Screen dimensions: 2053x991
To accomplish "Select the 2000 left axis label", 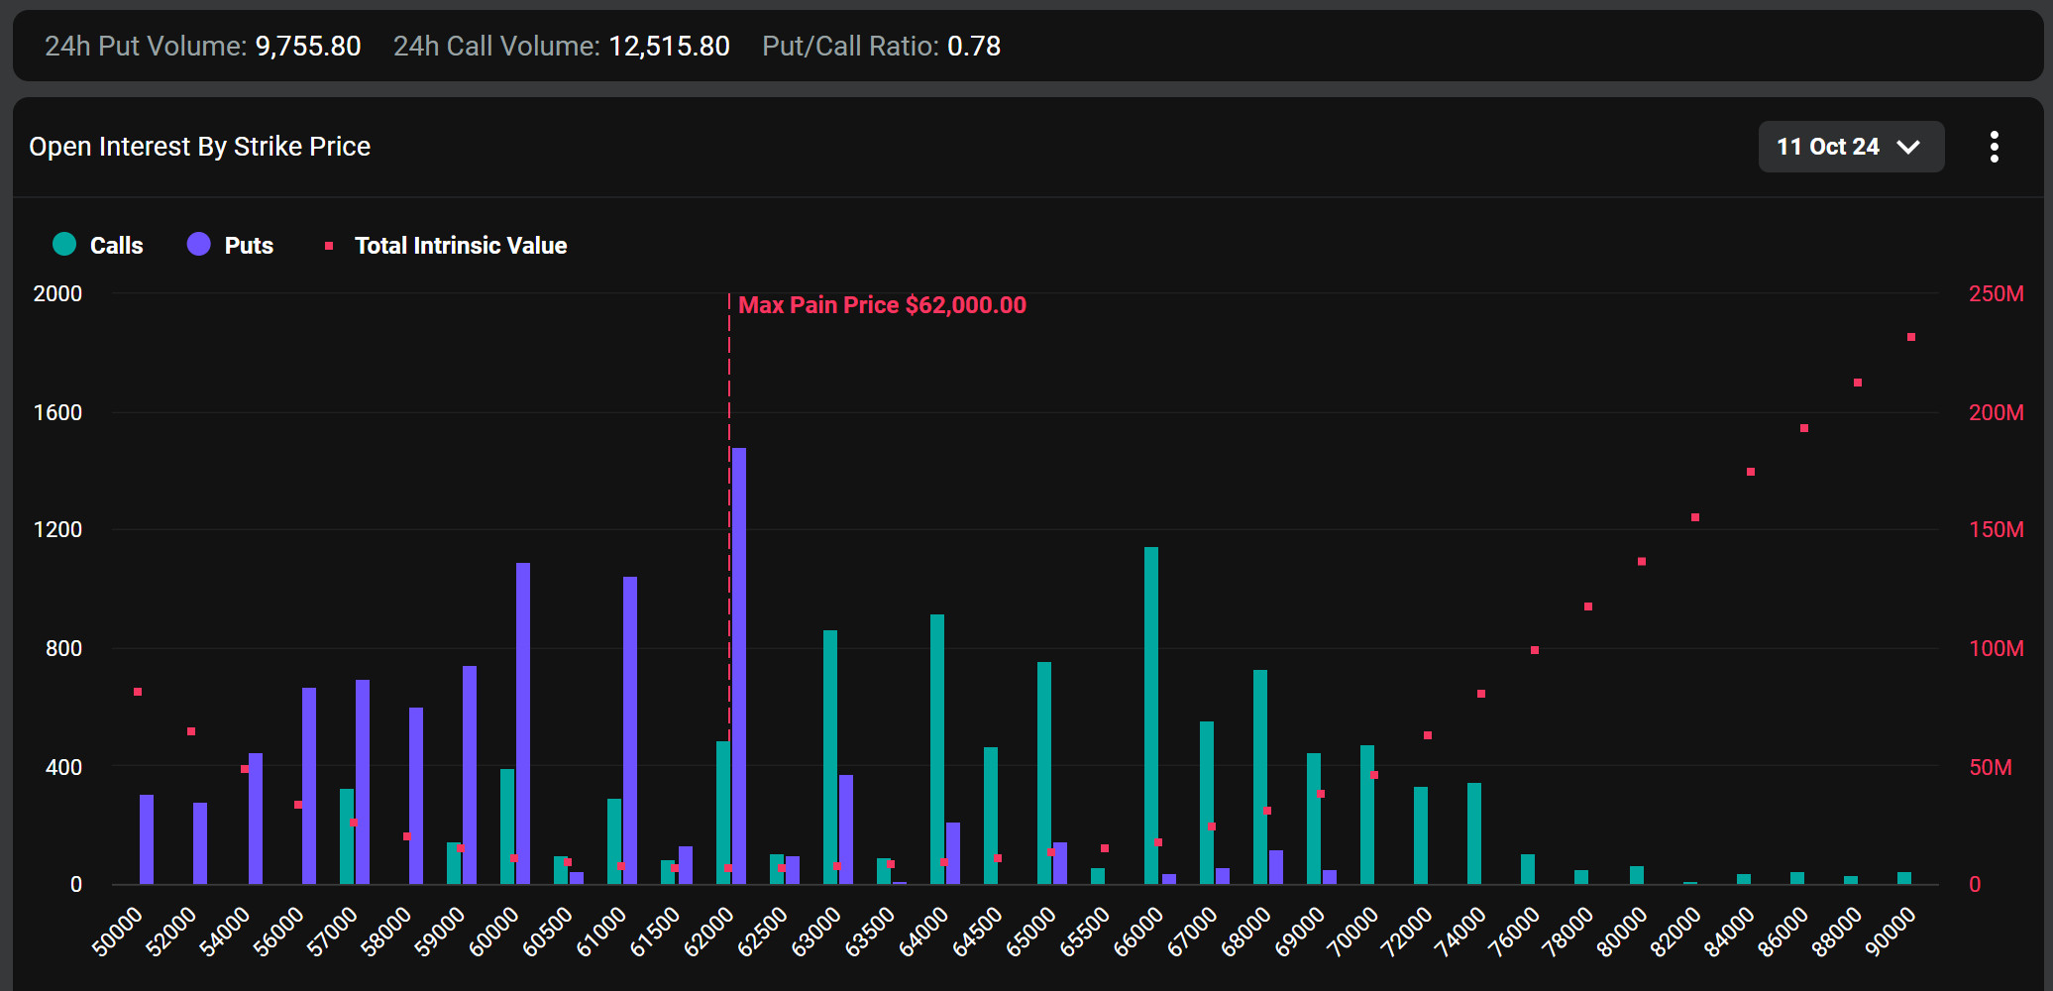I will pyautogui.click(x=57, y=293).
